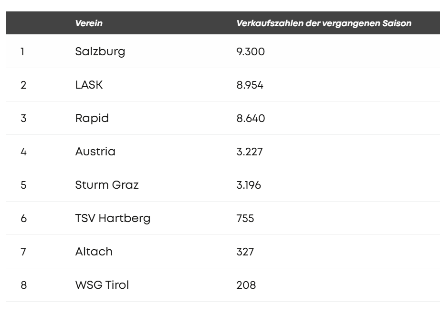Viewport: 440px width, 315px height.
Task: Select the Sturm Graz cell
Action: pos(107,185)
